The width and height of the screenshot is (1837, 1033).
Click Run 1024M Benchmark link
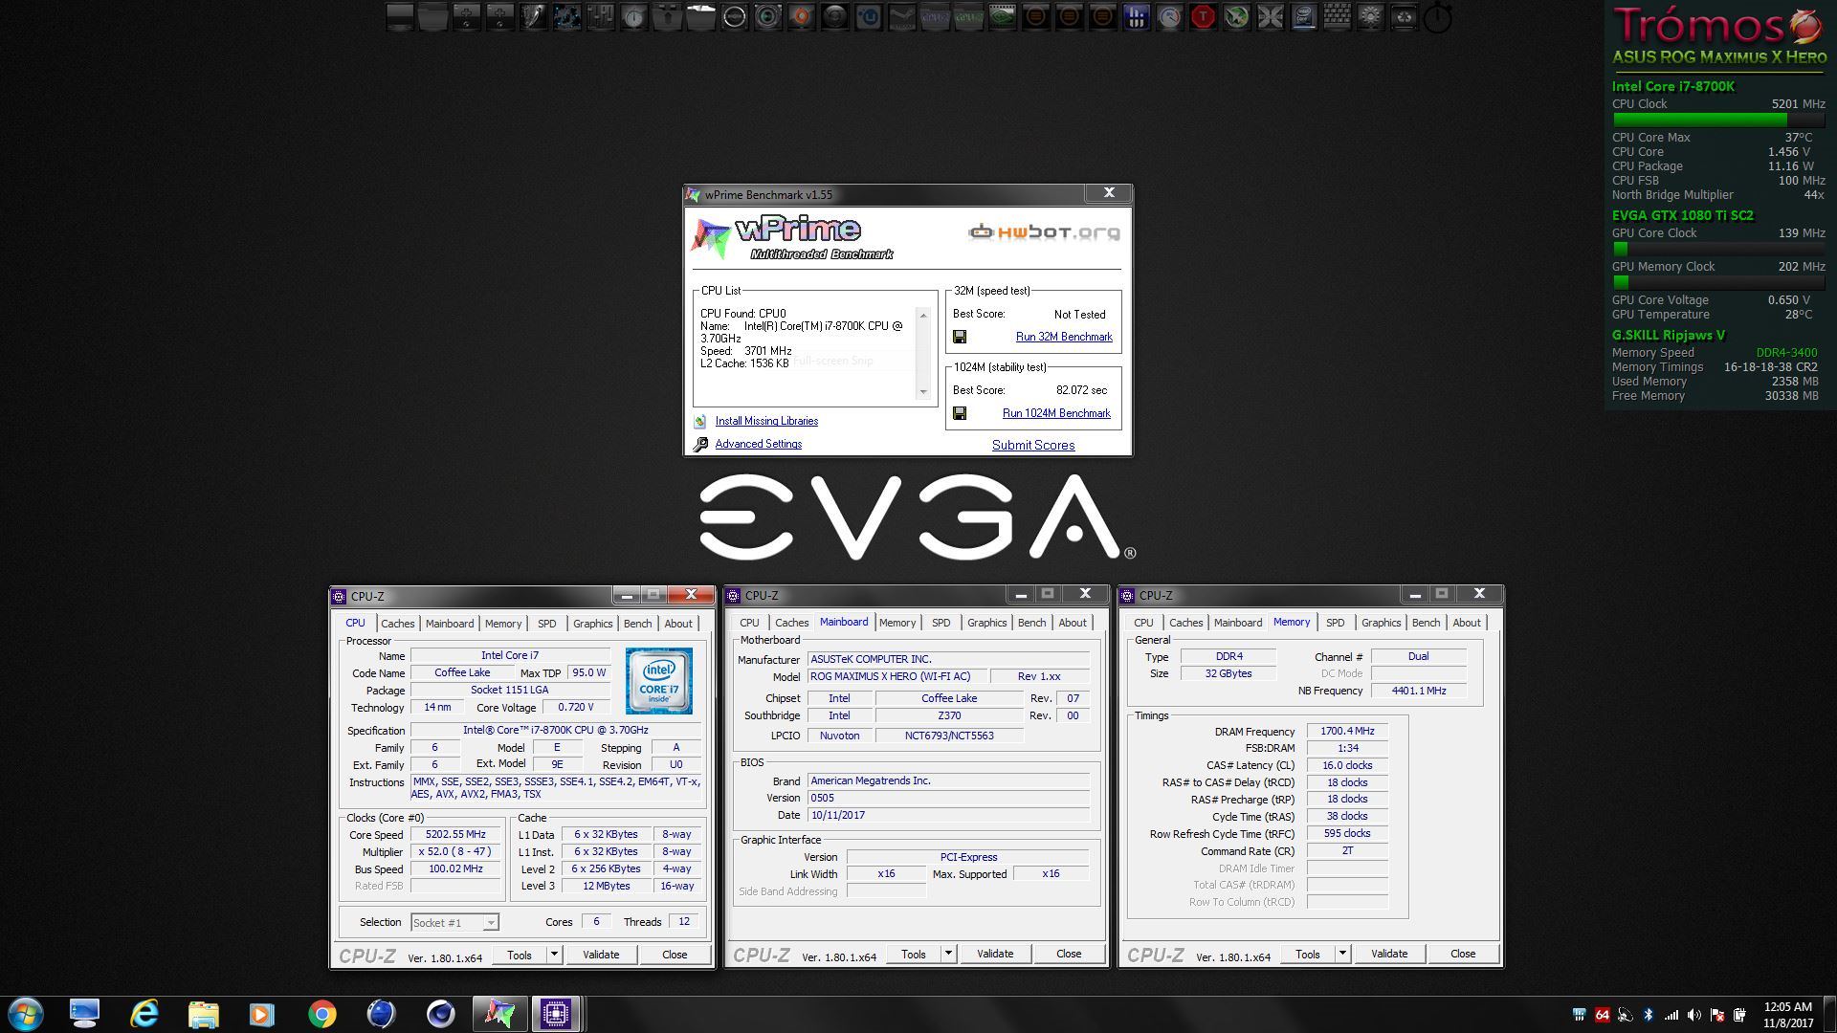tap(1056, 413)
